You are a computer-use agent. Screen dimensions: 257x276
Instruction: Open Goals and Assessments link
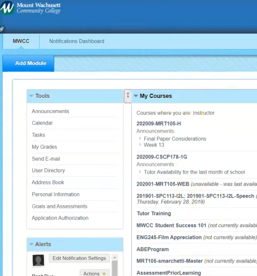[x=60, y=206]
